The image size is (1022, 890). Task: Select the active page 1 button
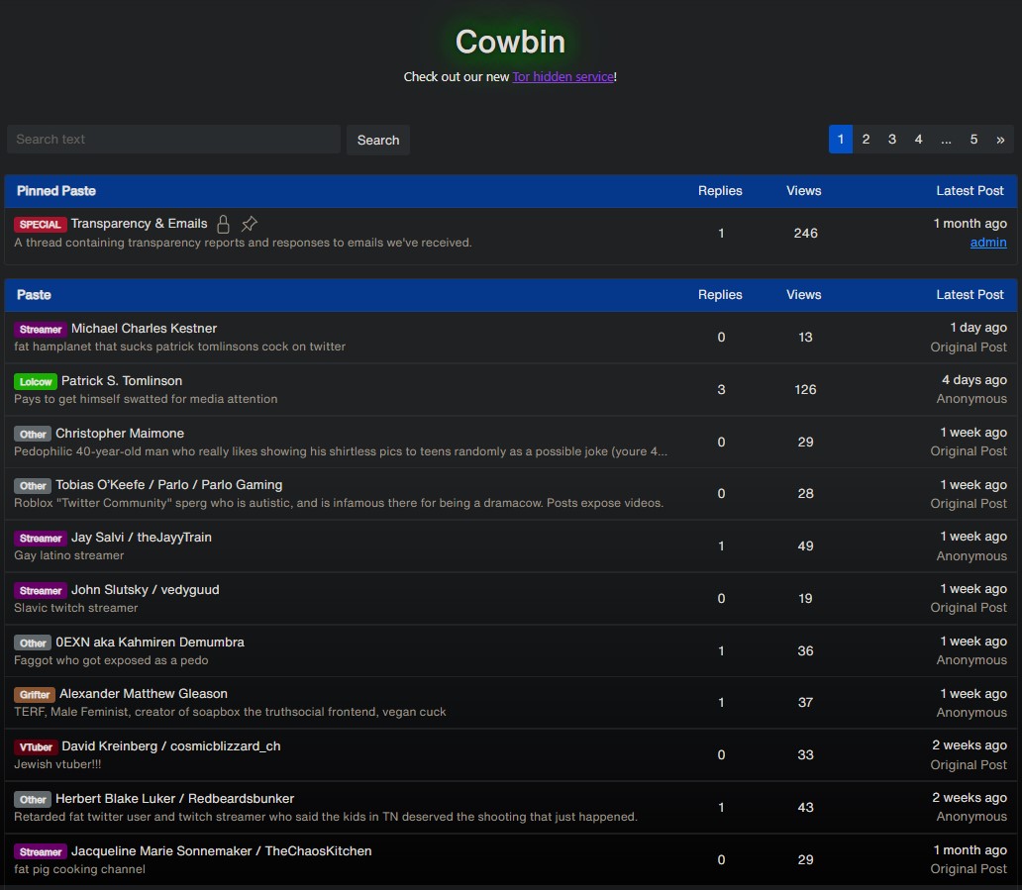[840, 140]
